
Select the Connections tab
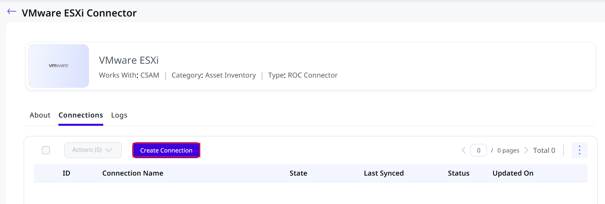click(x=81, y=115)
